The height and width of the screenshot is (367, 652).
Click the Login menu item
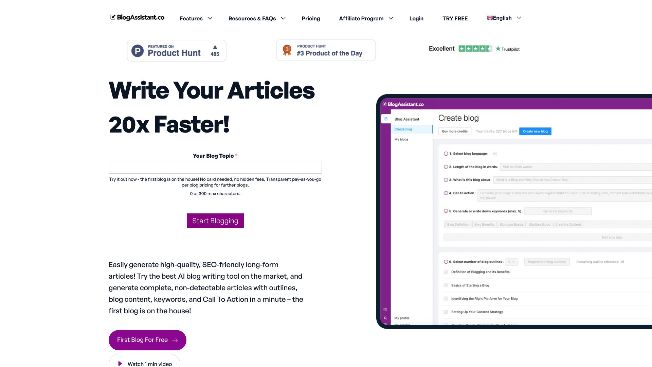pyautogui.click(x=416, y=18)
